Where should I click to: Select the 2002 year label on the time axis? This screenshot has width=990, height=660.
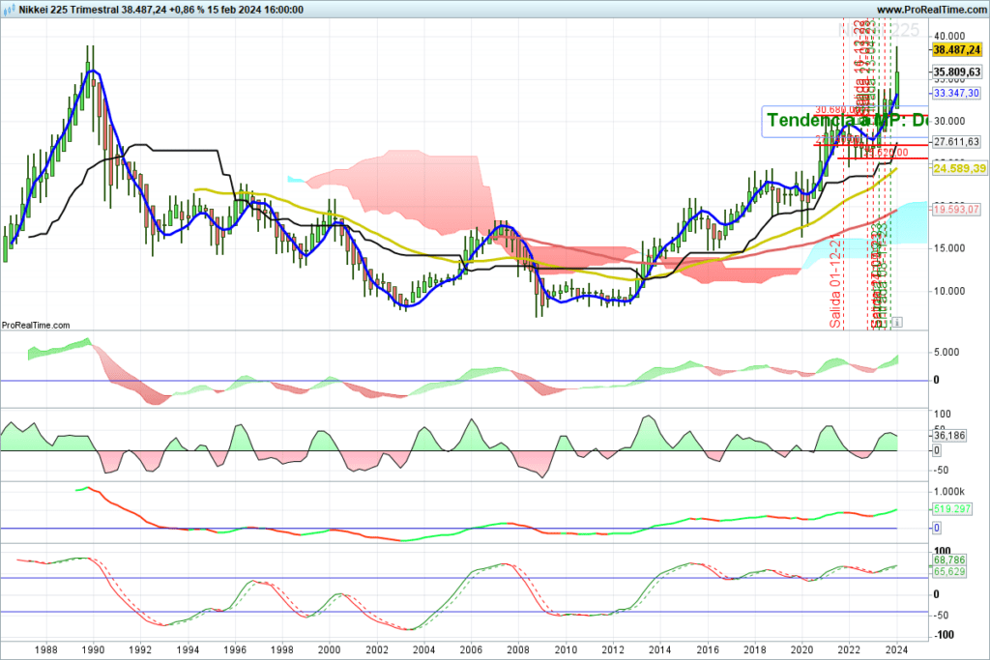[377, 649]
